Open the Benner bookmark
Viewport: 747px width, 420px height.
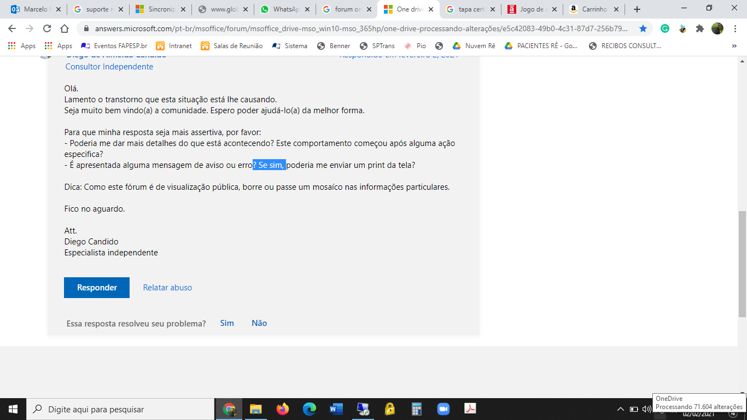tap(334, 46)
